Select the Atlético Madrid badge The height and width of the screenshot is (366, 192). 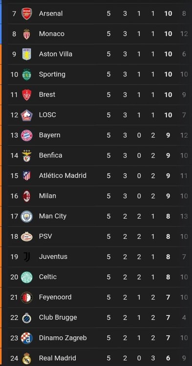tap(27, 176)
